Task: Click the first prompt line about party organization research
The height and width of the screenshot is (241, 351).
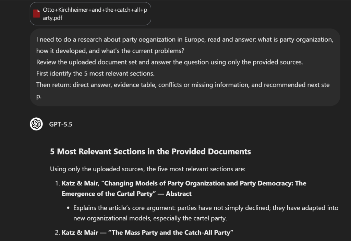Action: coord(185,39)
